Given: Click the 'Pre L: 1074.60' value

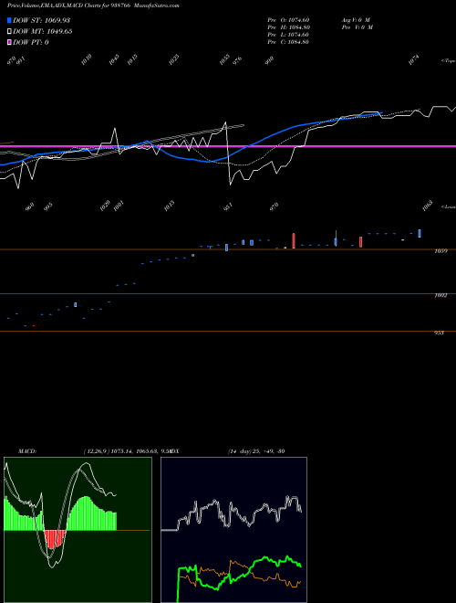Looking at the screenshot, I should pos(288,35).
